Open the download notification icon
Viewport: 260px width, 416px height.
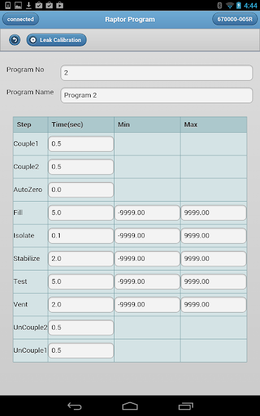pyautogui.click(x=29, y=5)
